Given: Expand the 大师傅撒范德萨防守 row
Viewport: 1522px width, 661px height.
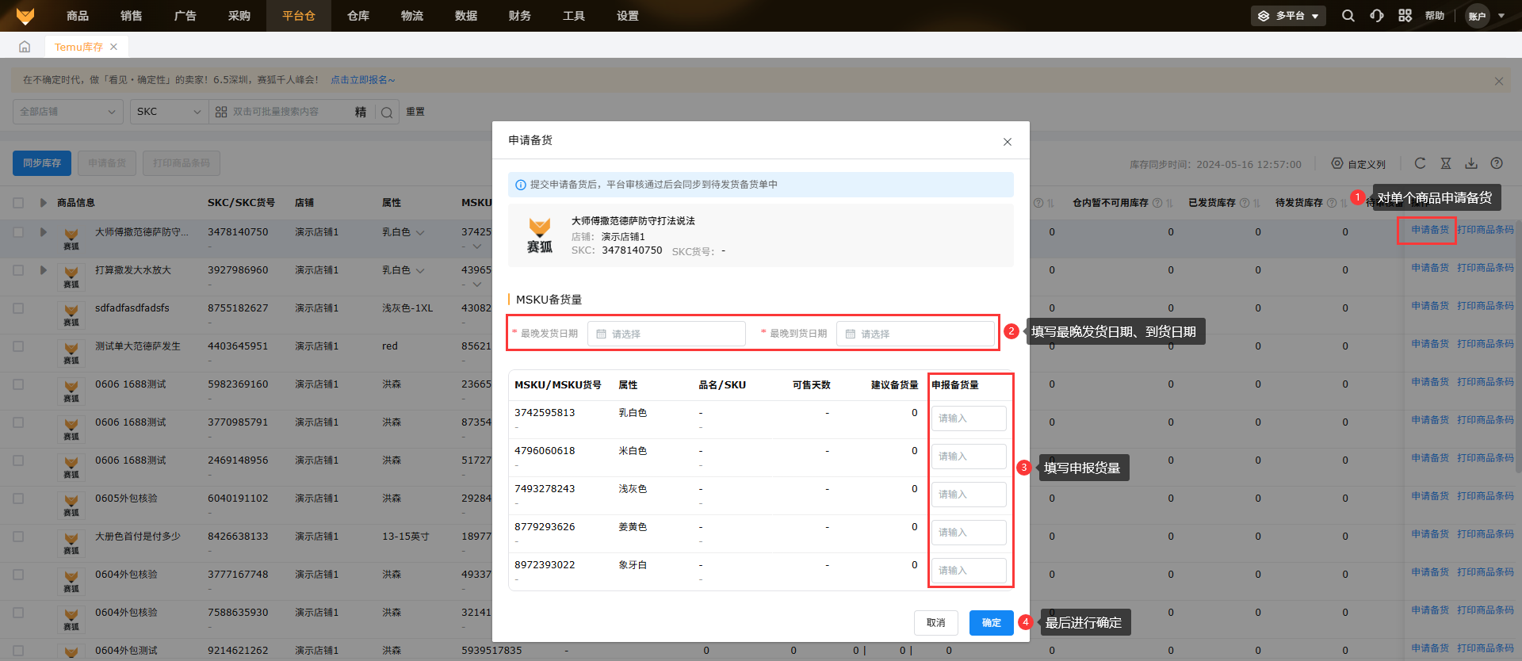Looking at the screenshot, I should [x=44, y=232].
